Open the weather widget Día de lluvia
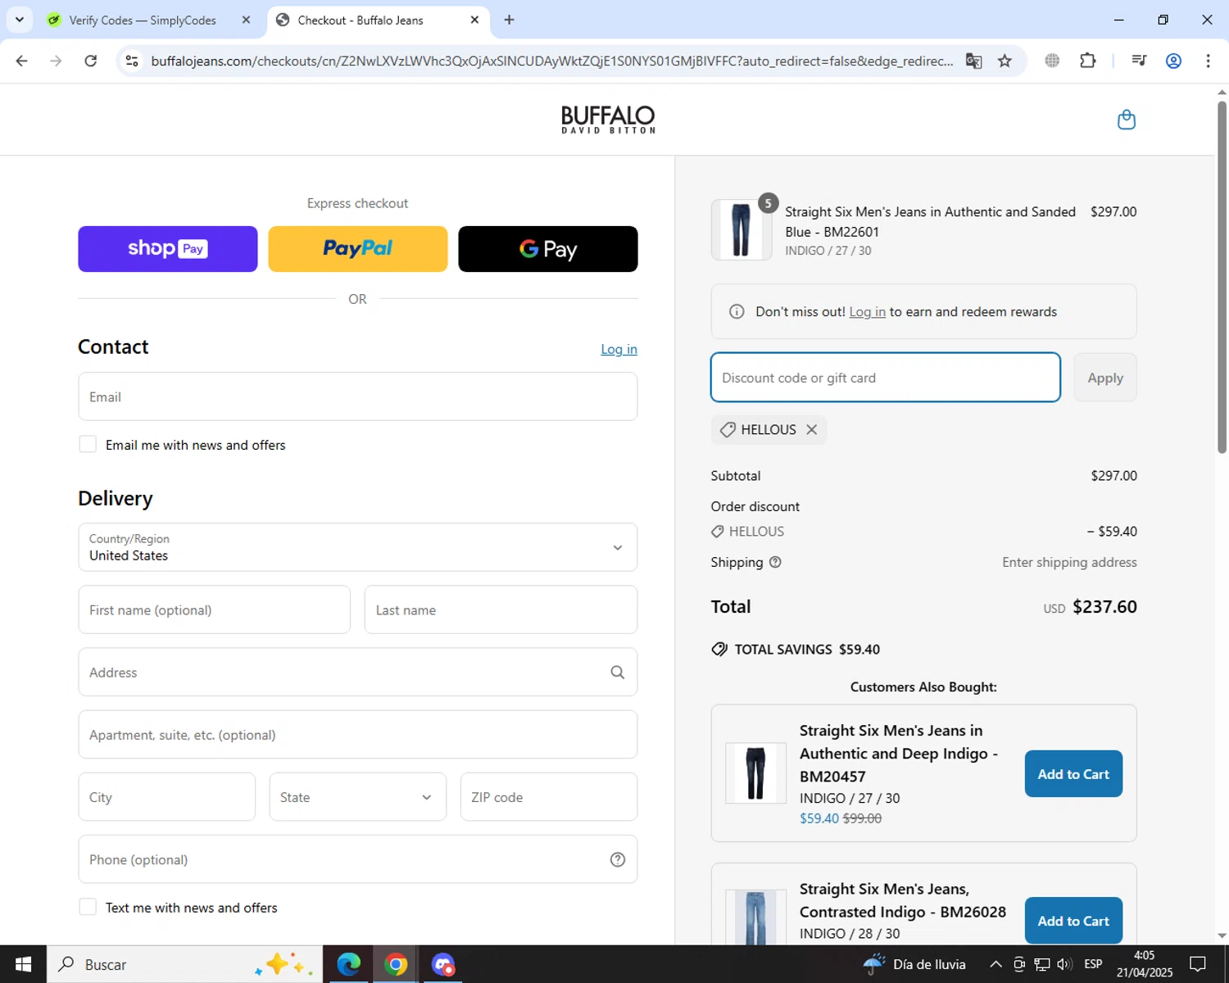This screenshot has height=983, width=1229. tap(914, 964)
